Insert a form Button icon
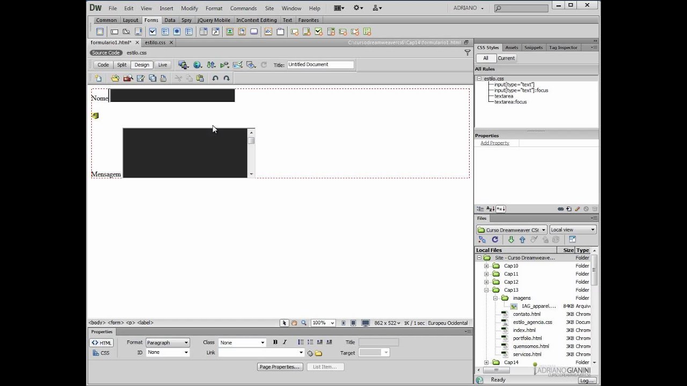The width and height of the screenshot is (687, 386). click(x=254, y=32)
